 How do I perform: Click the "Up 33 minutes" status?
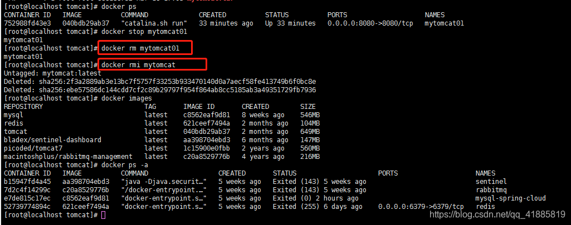coord(290,23)
